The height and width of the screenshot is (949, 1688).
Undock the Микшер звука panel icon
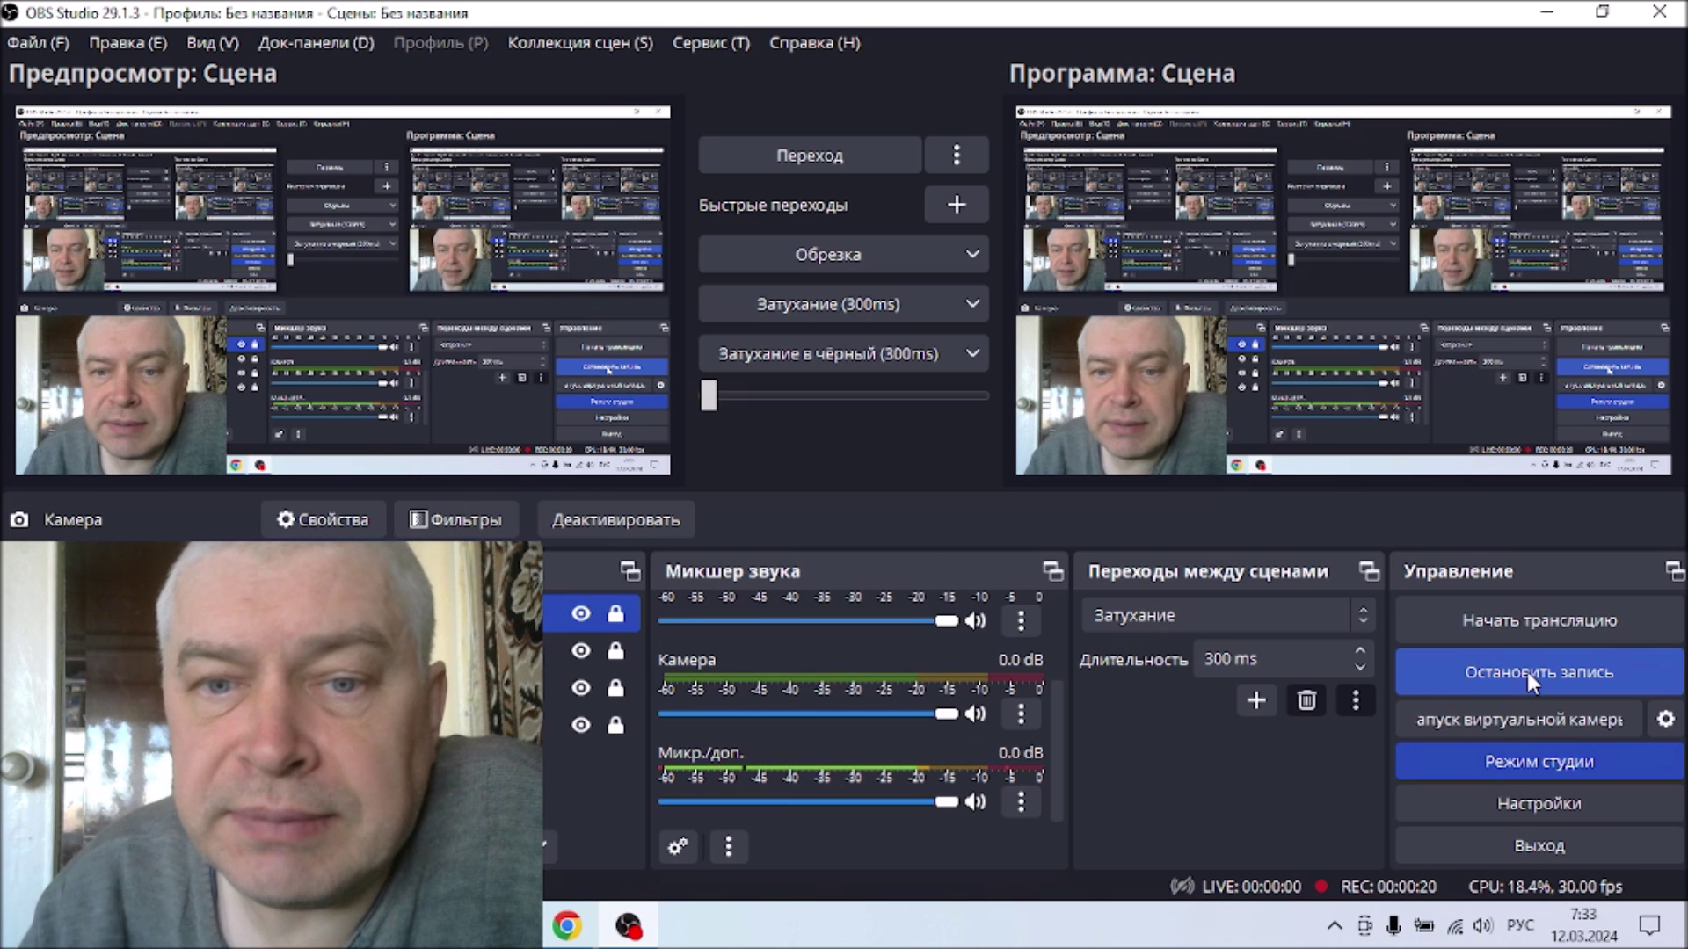pos(1052,572)
